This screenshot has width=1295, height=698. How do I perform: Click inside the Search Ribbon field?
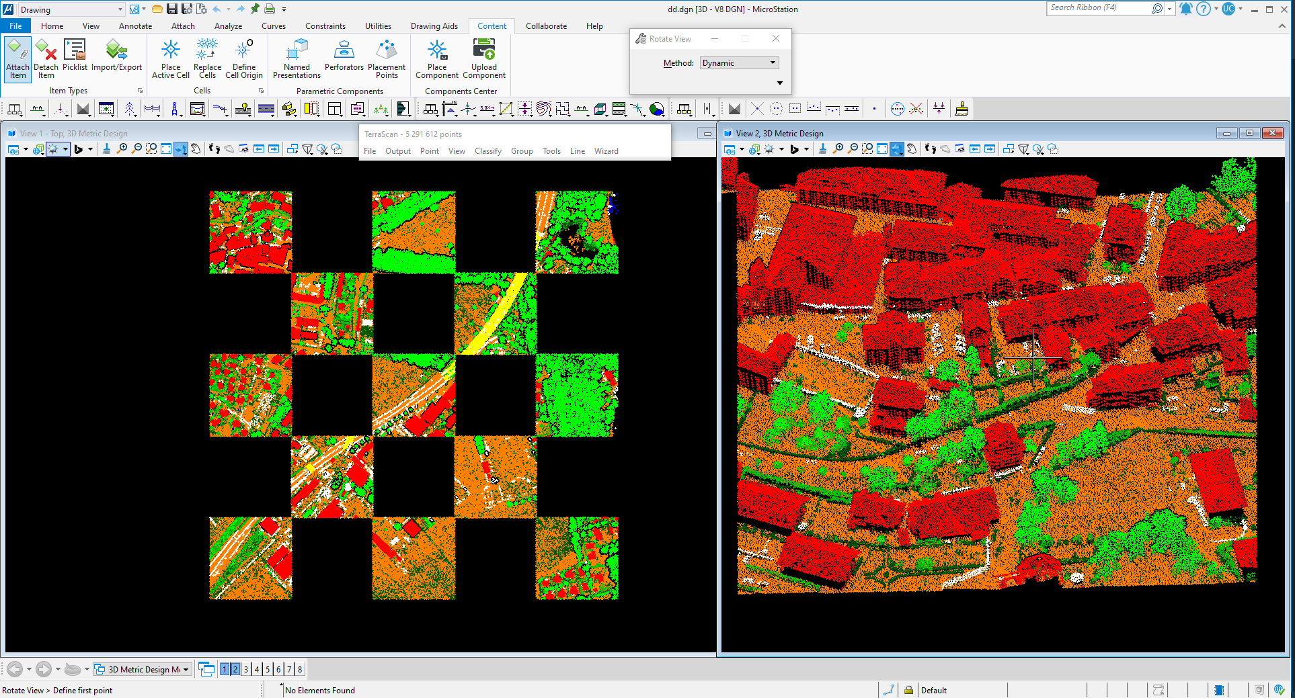[x=1103, y=8]
